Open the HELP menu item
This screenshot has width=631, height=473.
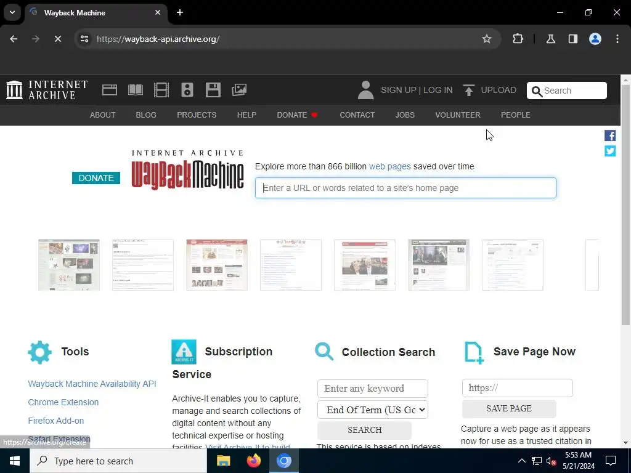(x=246, y=115)
